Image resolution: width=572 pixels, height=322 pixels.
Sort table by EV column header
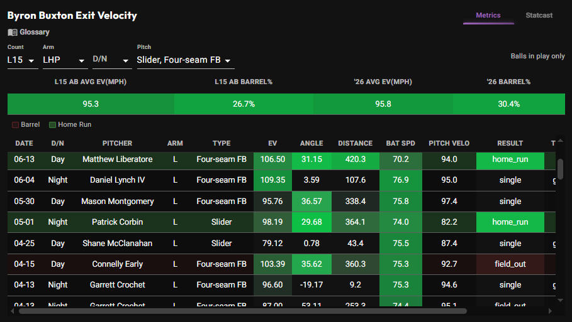point(272,143)
